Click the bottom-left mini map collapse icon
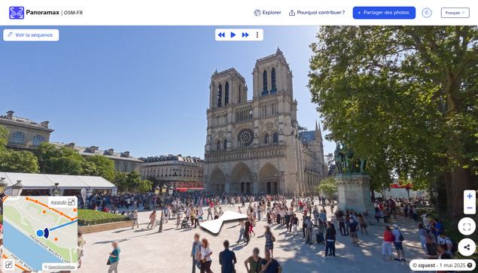The height and width of the screenshot is (273, 478). 9,265
